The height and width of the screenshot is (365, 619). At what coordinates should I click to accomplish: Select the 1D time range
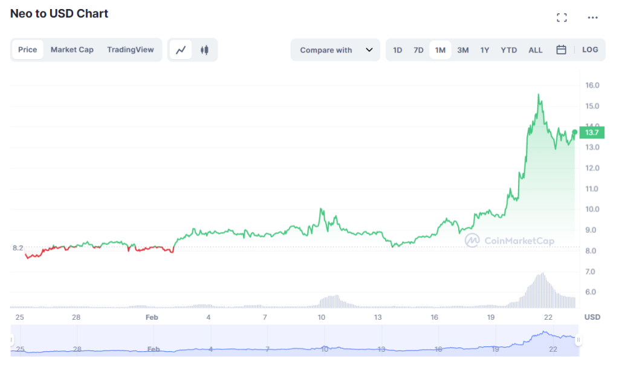pos(397,50)
